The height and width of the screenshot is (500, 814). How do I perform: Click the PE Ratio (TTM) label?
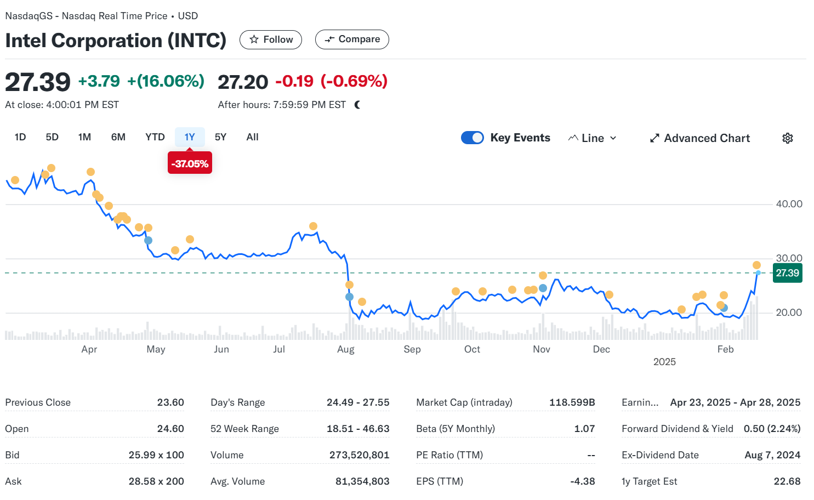(x=449, y=455)
